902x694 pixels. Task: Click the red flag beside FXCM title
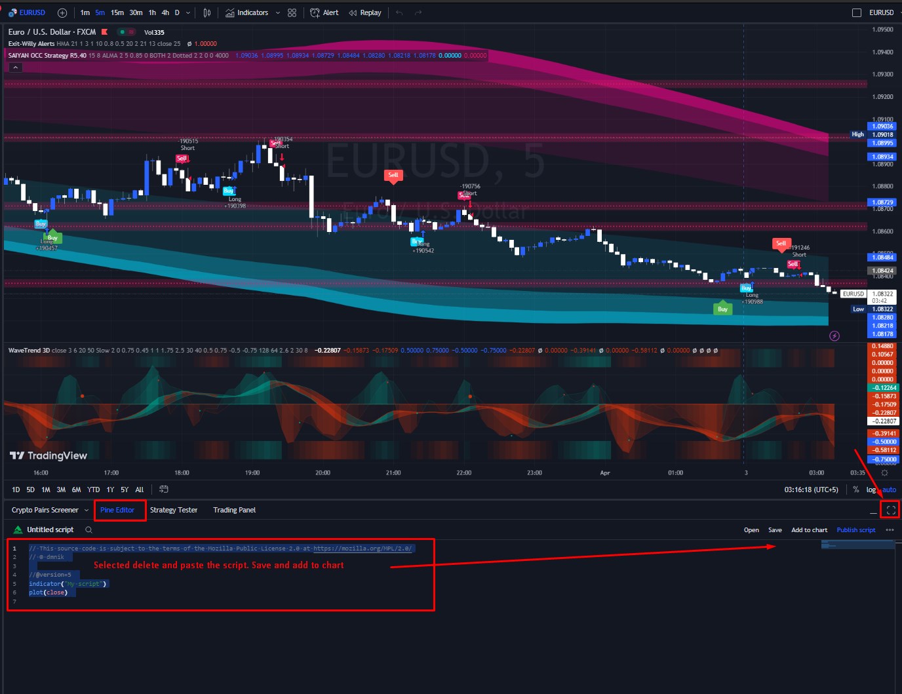pos(104,32)
